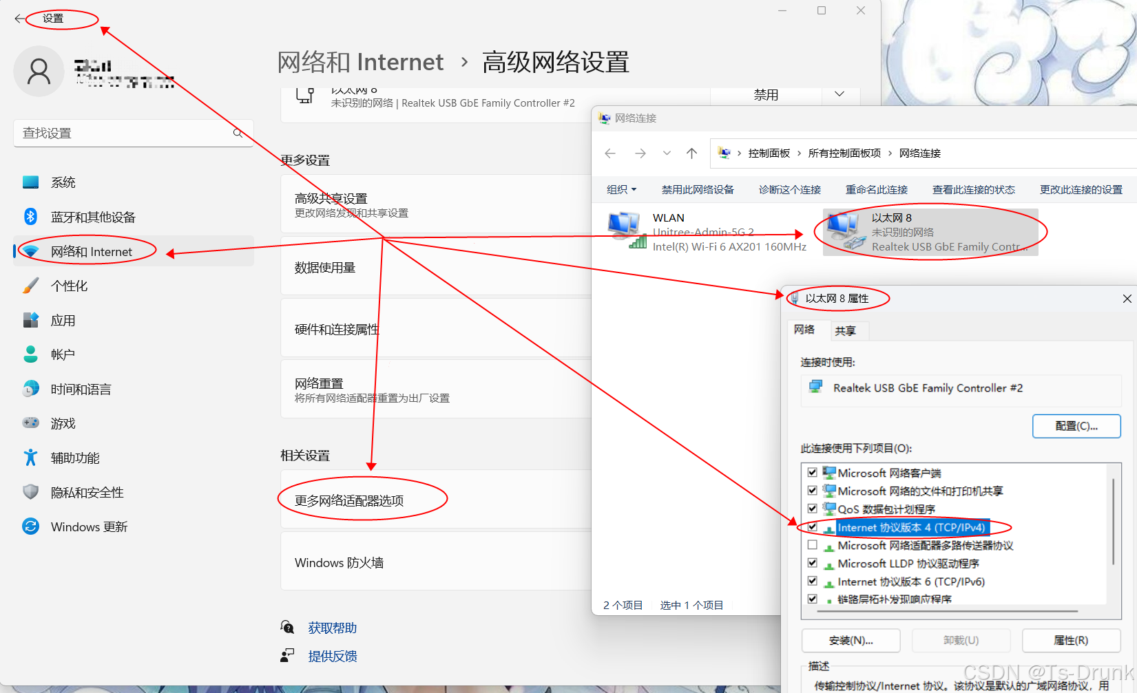
Task: Open the 组织 dropdown menu
Action: pyautogui.click(x=621, y=189)
